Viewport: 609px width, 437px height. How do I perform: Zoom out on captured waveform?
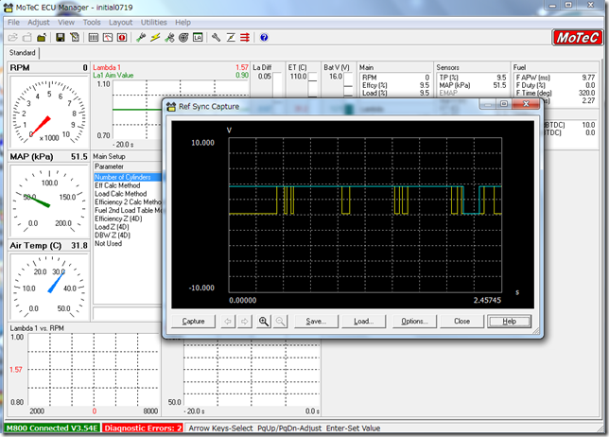280,322
